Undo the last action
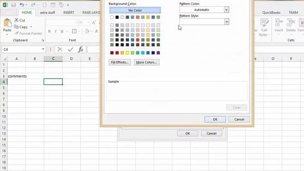Viewport: 304px width, 171px height. [22, 5]
